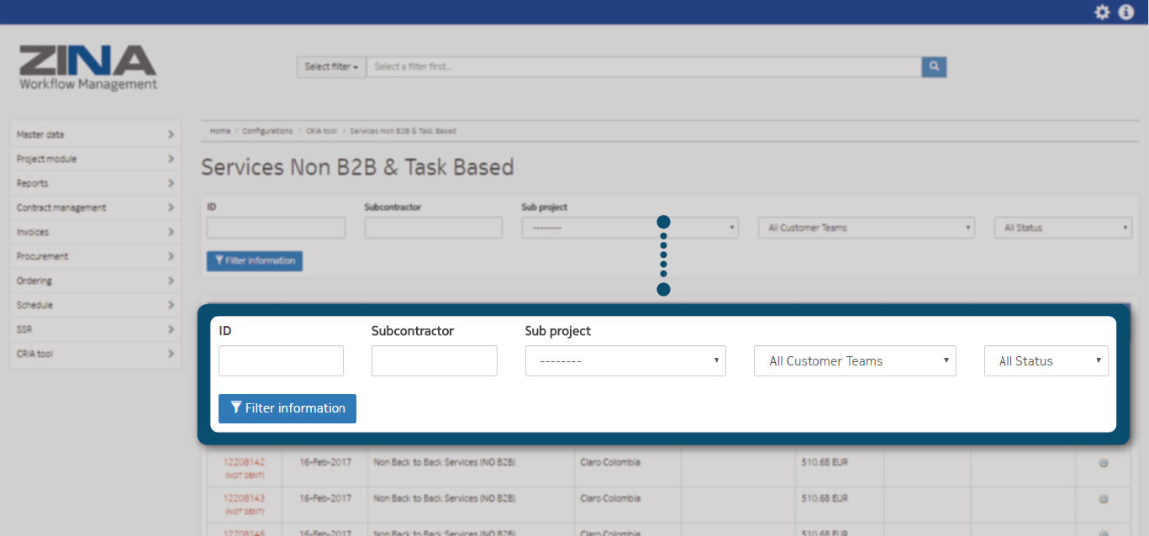Open the info icon in top bar
Viewport: 1149px width, 536px height.
pyautogui.click(x=1126, y=13)
